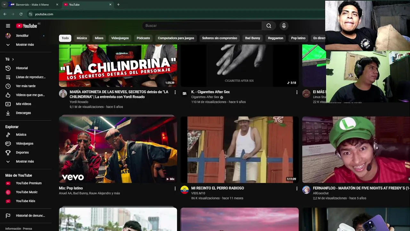Open Yordi Rosado channel avatar
The image size is (410, 231).
(x=63, y=93)
